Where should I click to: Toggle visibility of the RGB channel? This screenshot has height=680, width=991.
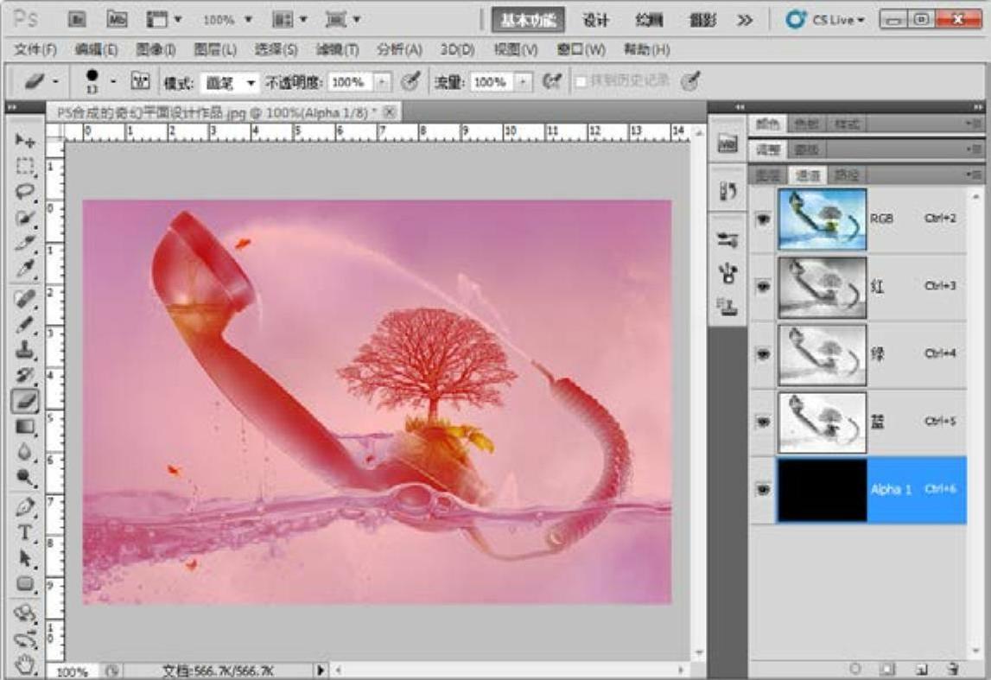pos(763,219)
